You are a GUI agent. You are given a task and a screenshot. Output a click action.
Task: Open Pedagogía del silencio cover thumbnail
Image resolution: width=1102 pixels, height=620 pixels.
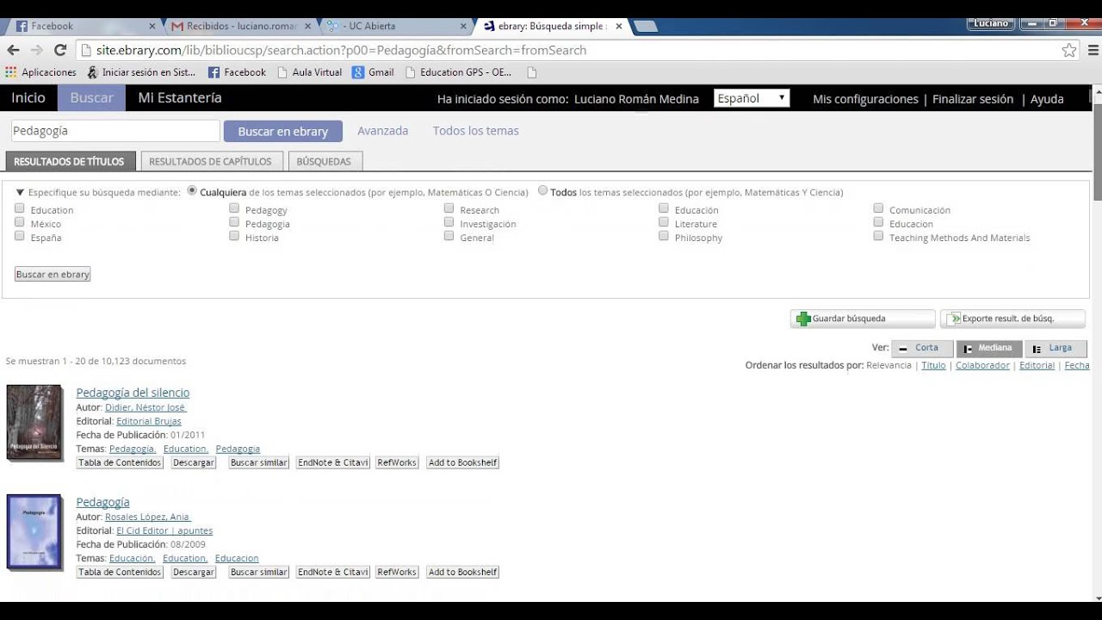pyautogui.click(x=34, y=422)
